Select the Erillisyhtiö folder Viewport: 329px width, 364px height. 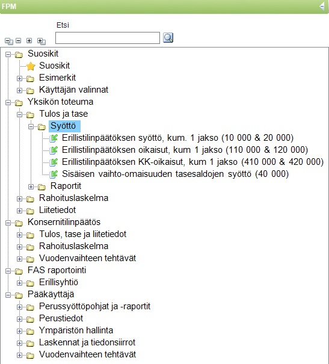pos(58,282)
